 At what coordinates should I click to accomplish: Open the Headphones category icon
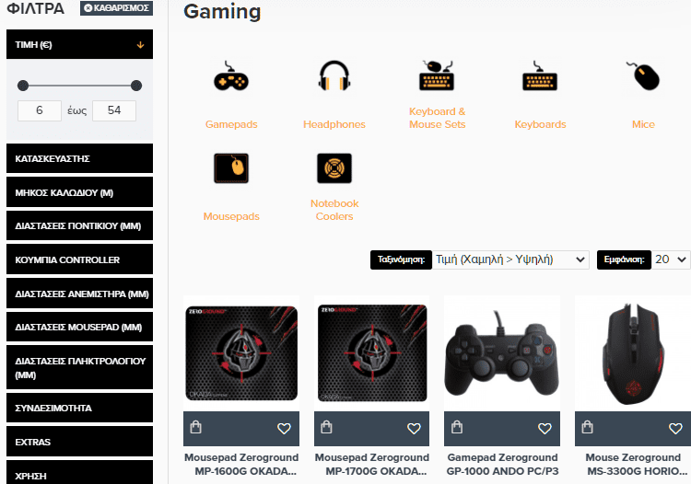(x=334, y=75)
